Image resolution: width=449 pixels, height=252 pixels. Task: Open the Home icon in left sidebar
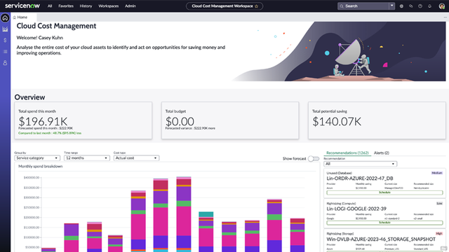[x=5, y=18]
